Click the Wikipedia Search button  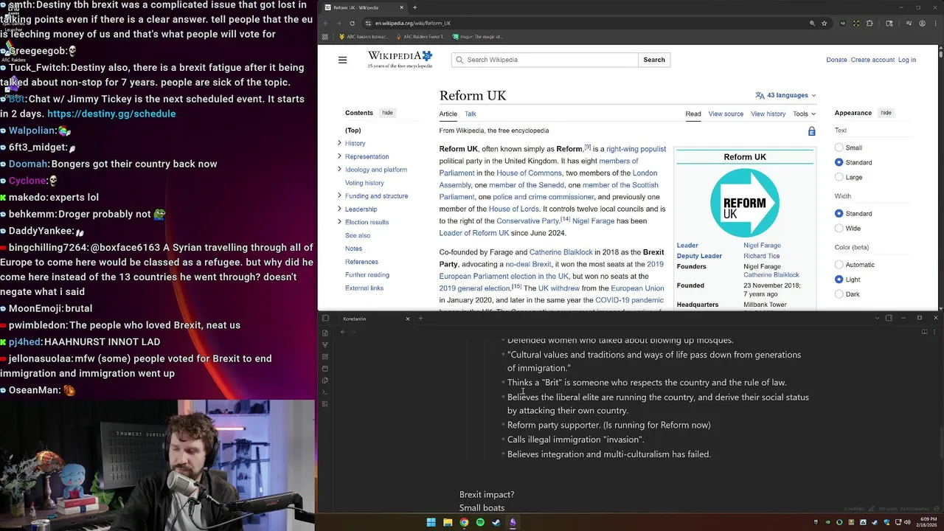(654, 60)
